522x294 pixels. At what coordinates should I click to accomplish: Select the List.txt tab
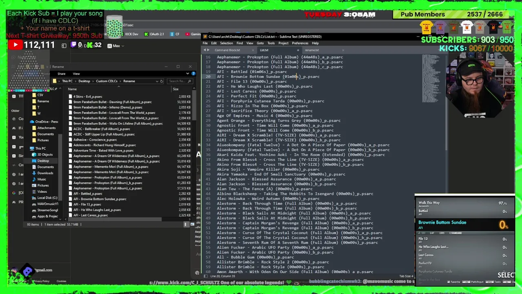[x=264, y=50]
